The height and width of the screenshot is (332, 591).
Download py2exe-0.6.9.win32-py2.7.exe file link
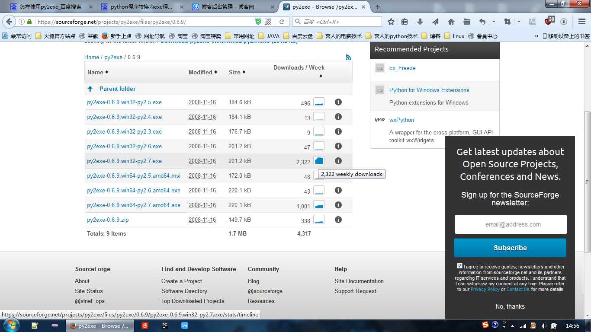[x=124, y=161]
